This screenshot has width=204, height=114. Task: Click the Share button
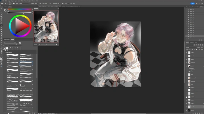click(193, 3)
